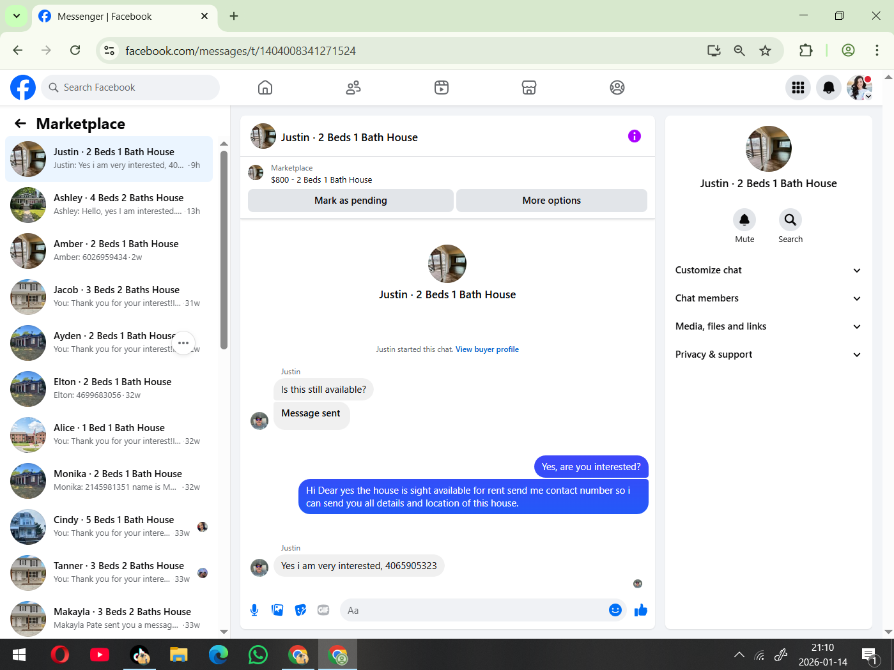Click the new tab plus button

click(234, 16)
